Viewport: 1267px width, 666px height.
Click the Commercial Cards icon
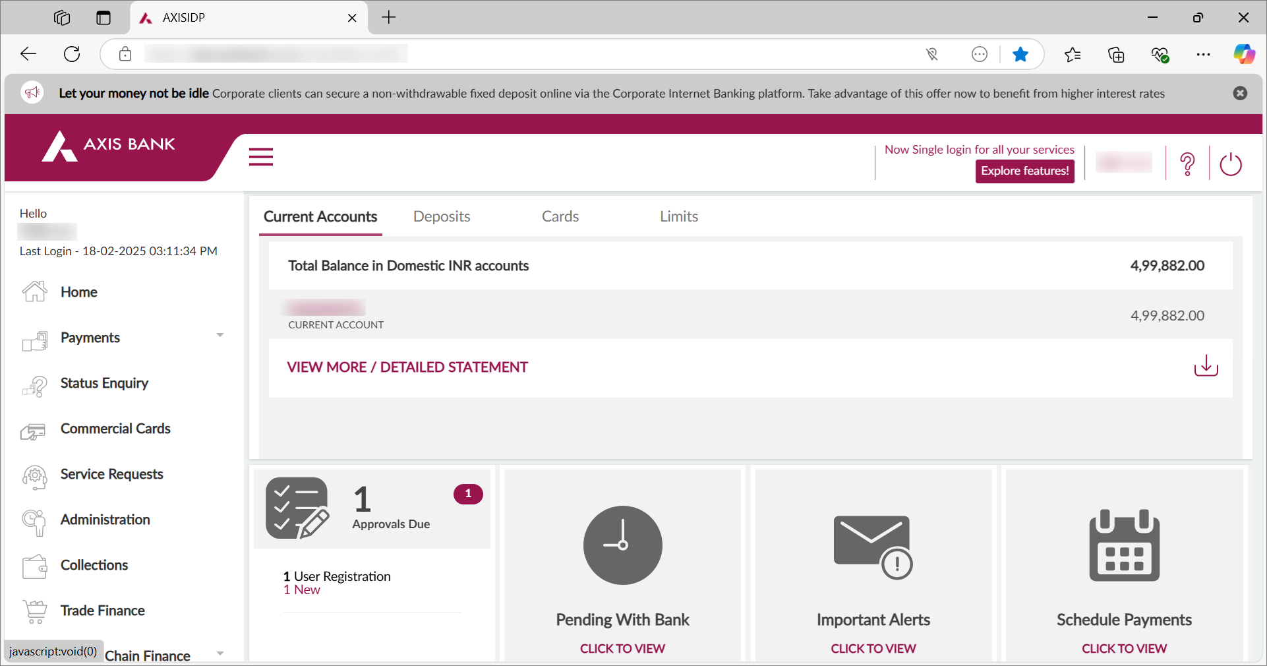pos(34,431)
